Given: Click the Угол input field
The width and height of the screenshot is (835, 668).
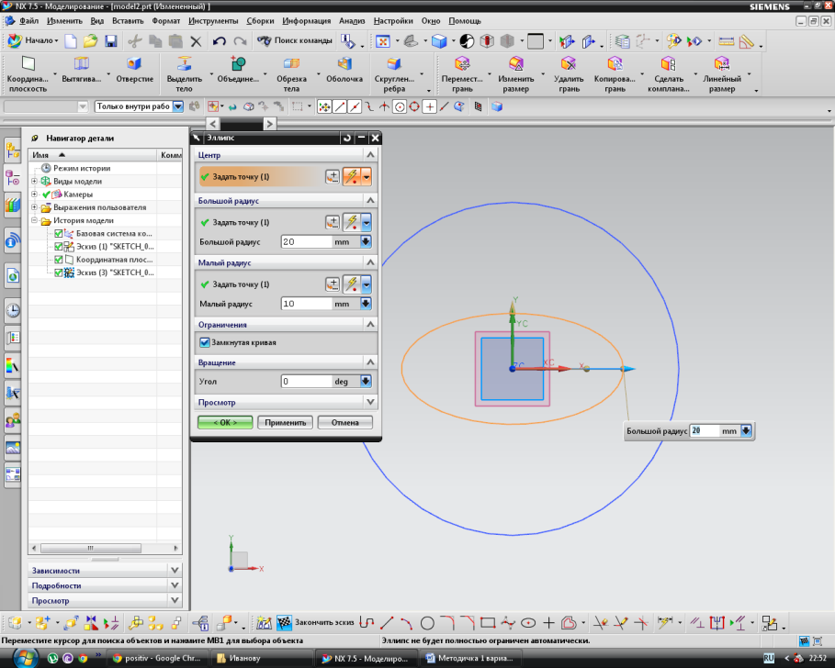Looking at the screenshot, I should (x=306, y=381).
